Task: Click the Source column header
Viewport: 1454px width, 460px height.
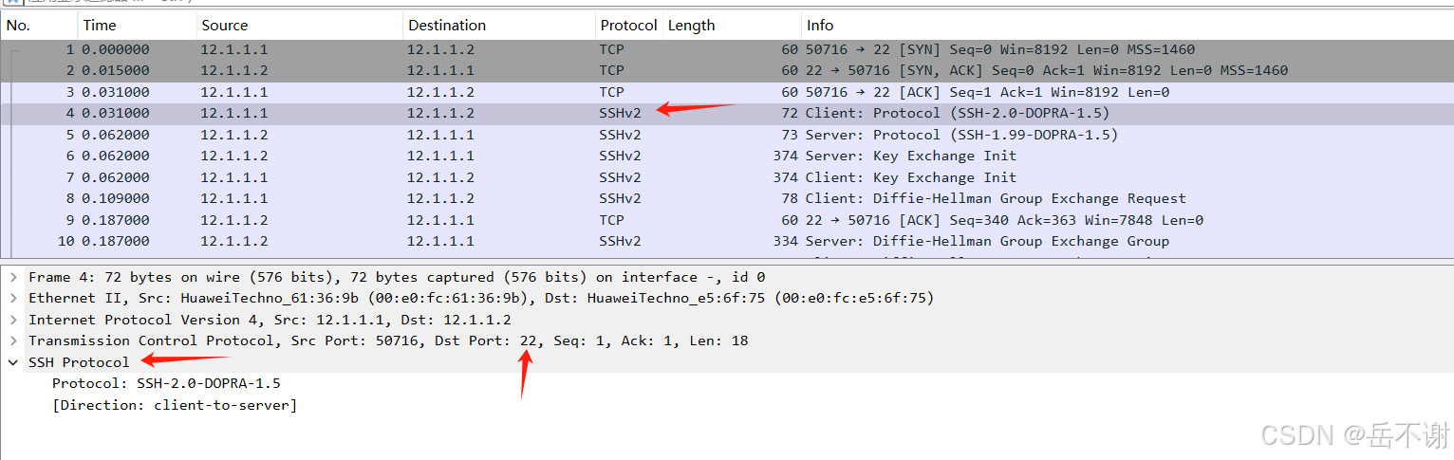Action: (300, 26)
